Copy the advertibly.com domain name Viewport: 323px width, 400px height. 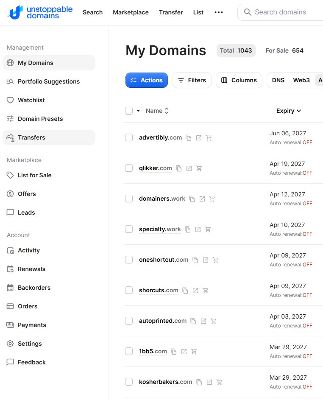click(189, 138)
